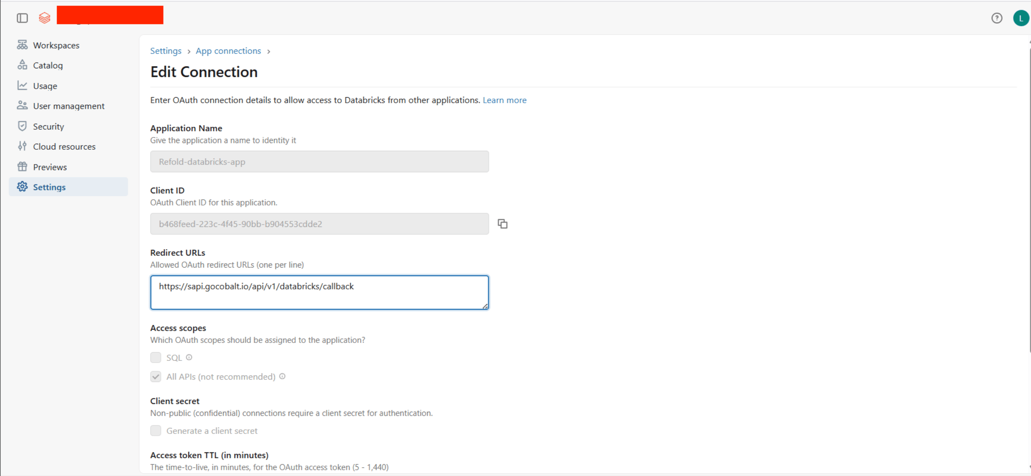Click the Cloud resources icon
The height and width of the screenshot is (476, 1031).
pos(22,146)
